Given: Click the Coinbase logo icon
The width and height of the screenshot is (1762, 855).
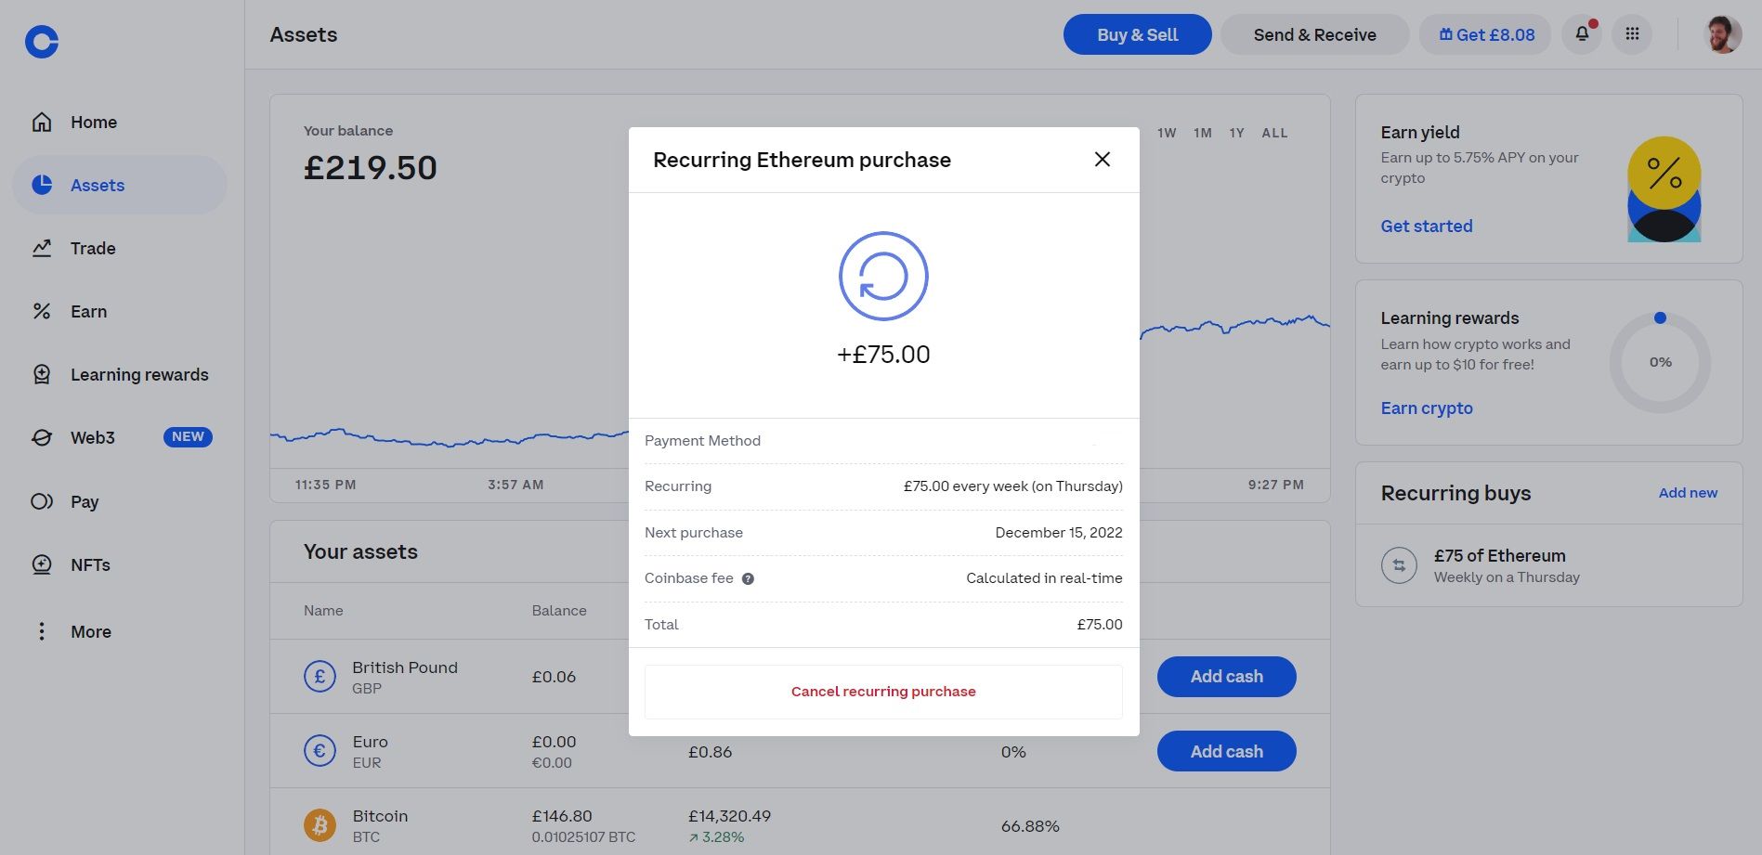Looking at the screenshot, I should coord(42,41).
